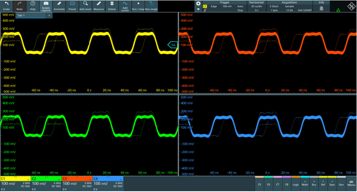Click the Info notification bell

[x=321, y=8]
